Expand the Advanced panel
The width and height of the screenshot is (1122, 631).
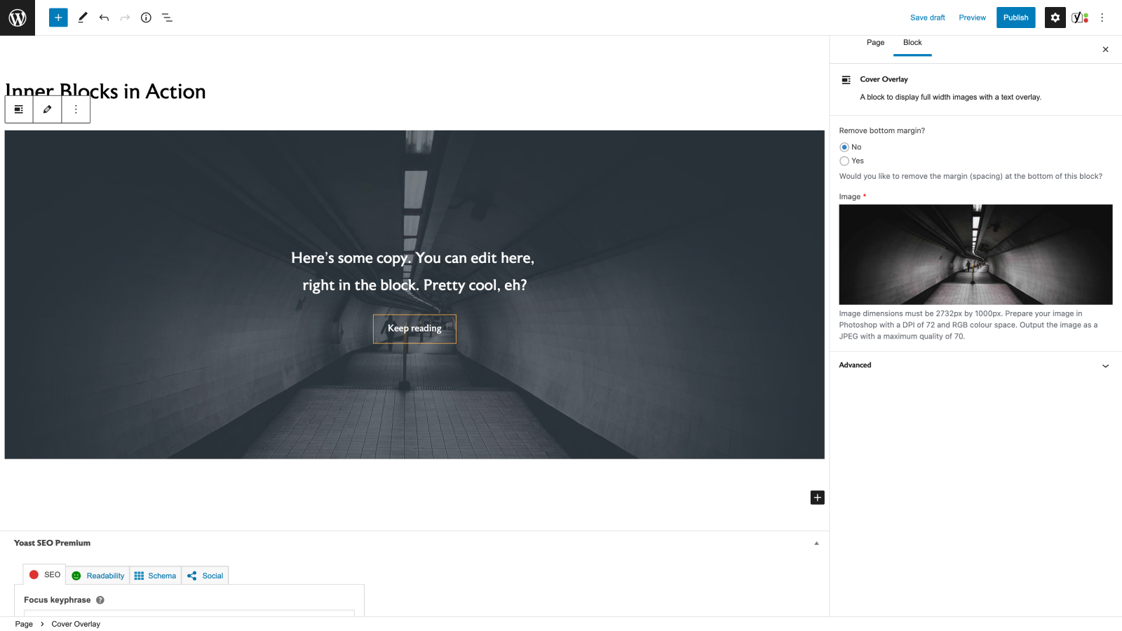(x=975, y=365)
